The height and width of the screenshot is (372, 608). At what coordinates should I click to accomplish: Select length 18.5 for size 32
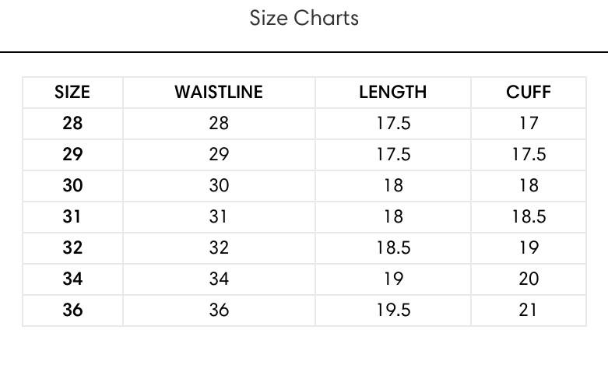(x=393, y=247)
